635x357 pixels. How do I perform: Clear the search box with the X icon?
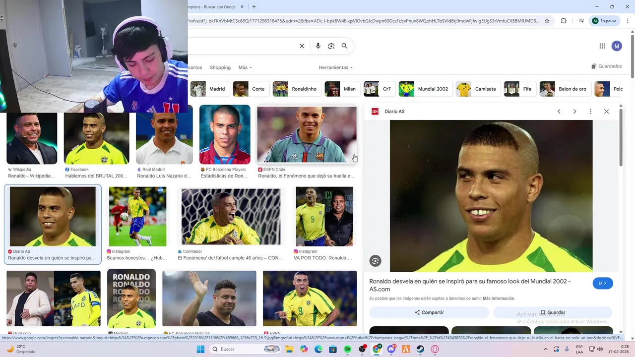302,46
